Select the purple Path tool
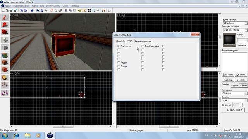This screenshot has height=139, width=248. coord(5,93)
